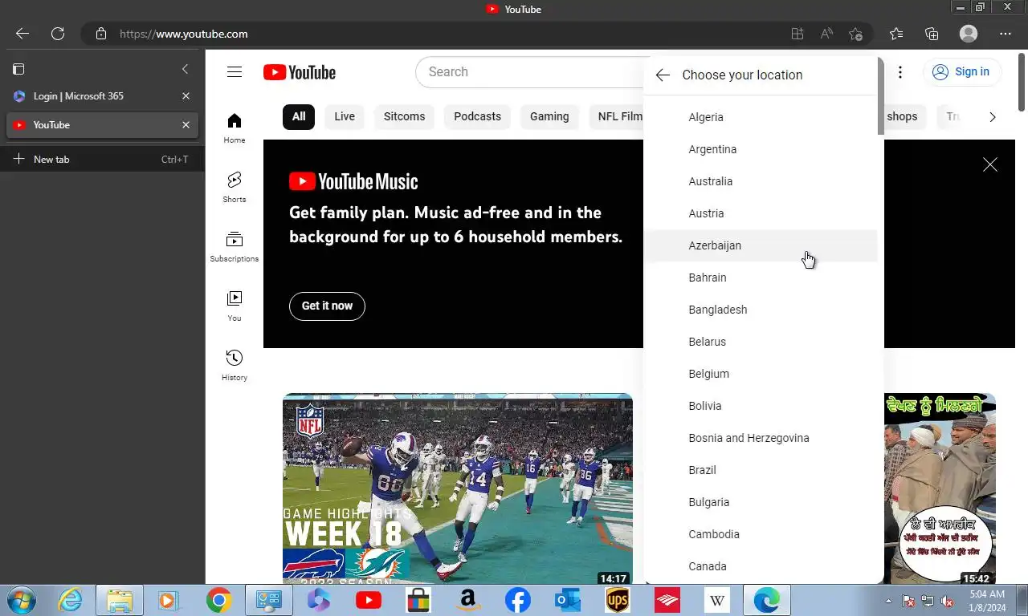Open Facebook from the taskbar

(517, 600)
